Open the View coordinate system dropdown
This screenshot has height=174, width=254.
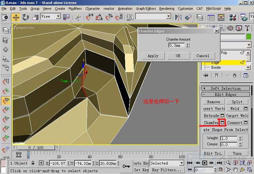[x=51, y=17]
